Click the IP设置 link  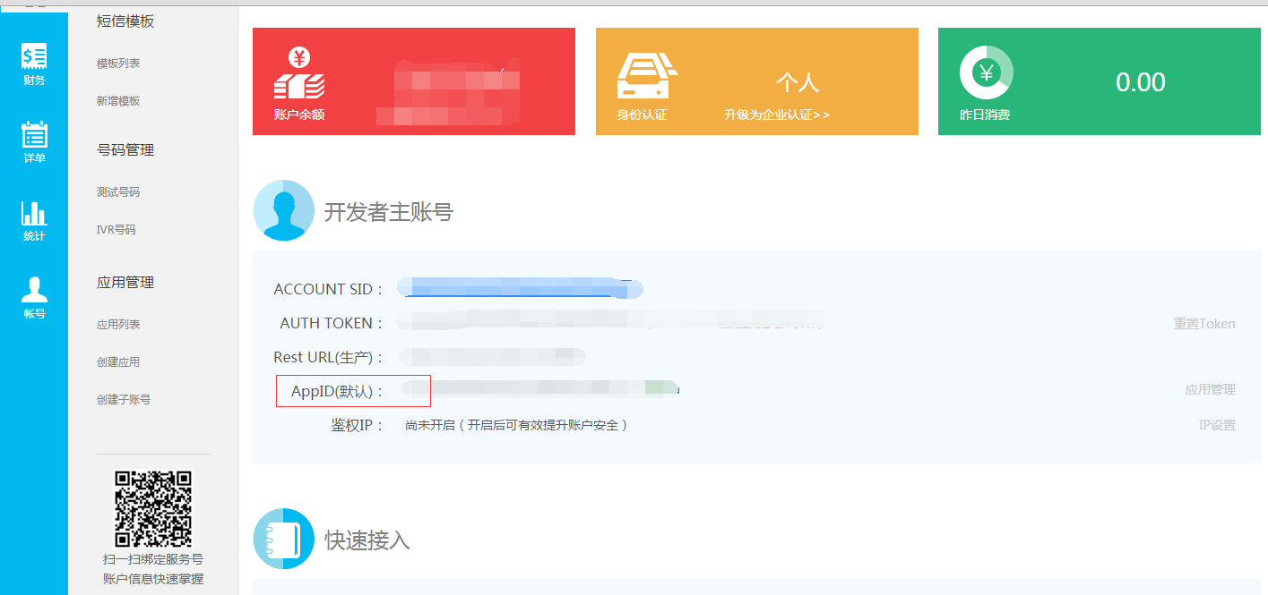point(1217,425)
